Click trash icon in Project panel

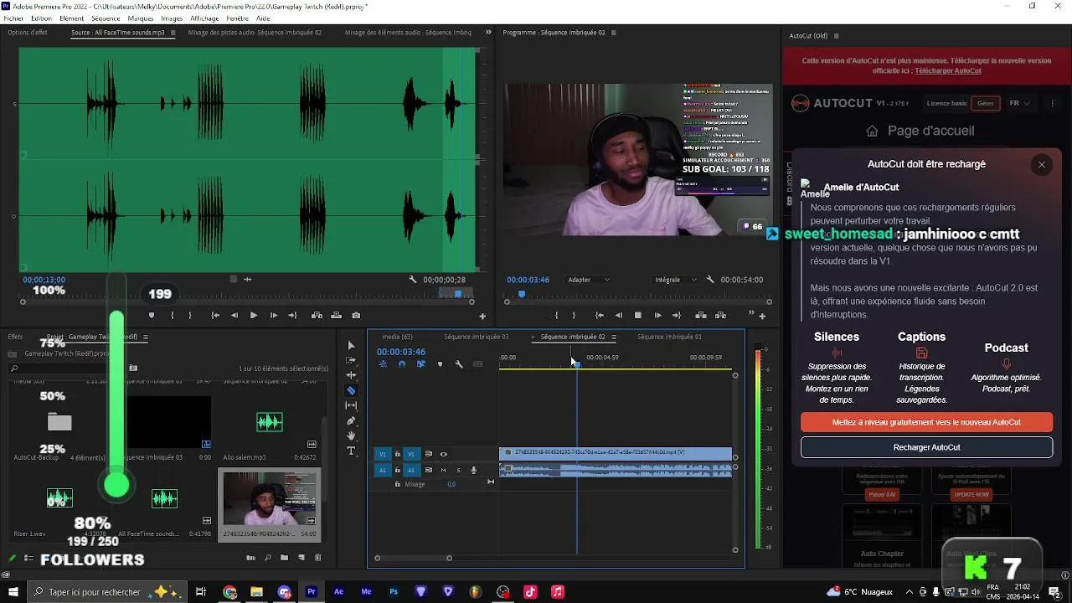[317, 558]
